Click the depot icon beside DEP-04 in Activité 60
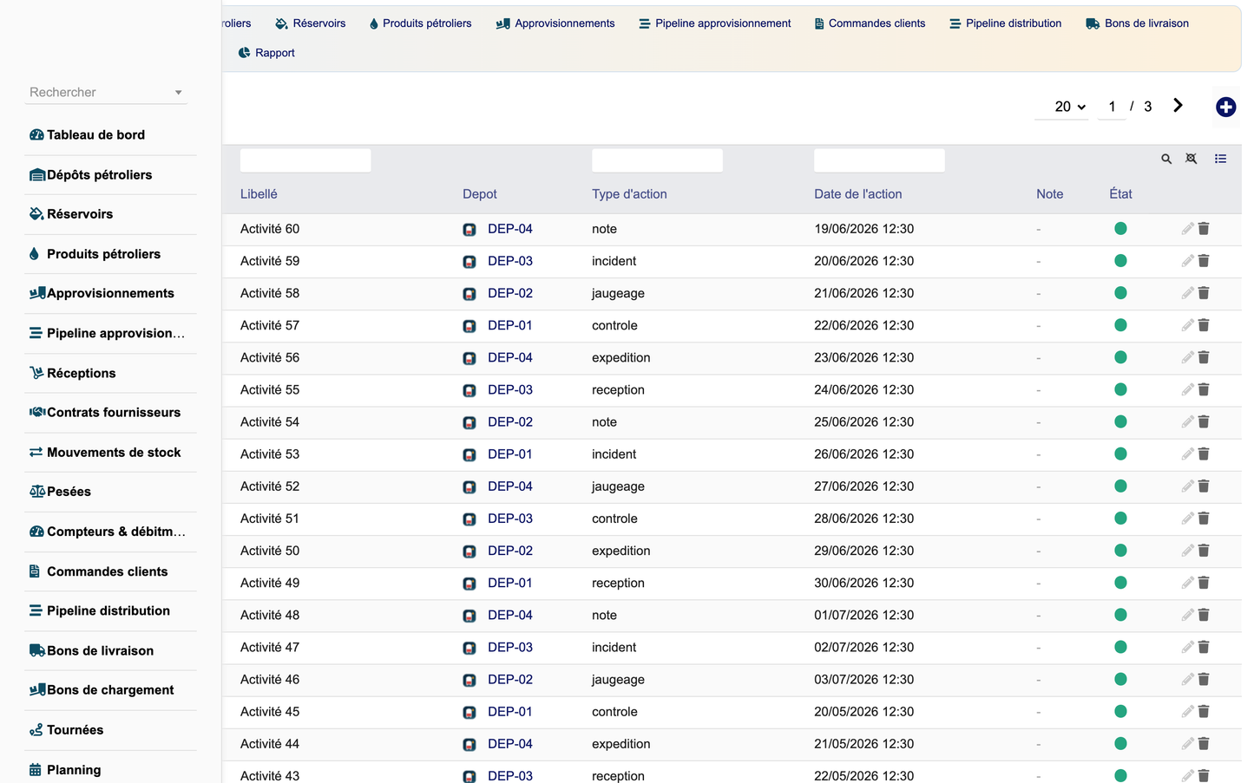Viewport: 1254px width, 783px height. [x=469, y=230]
